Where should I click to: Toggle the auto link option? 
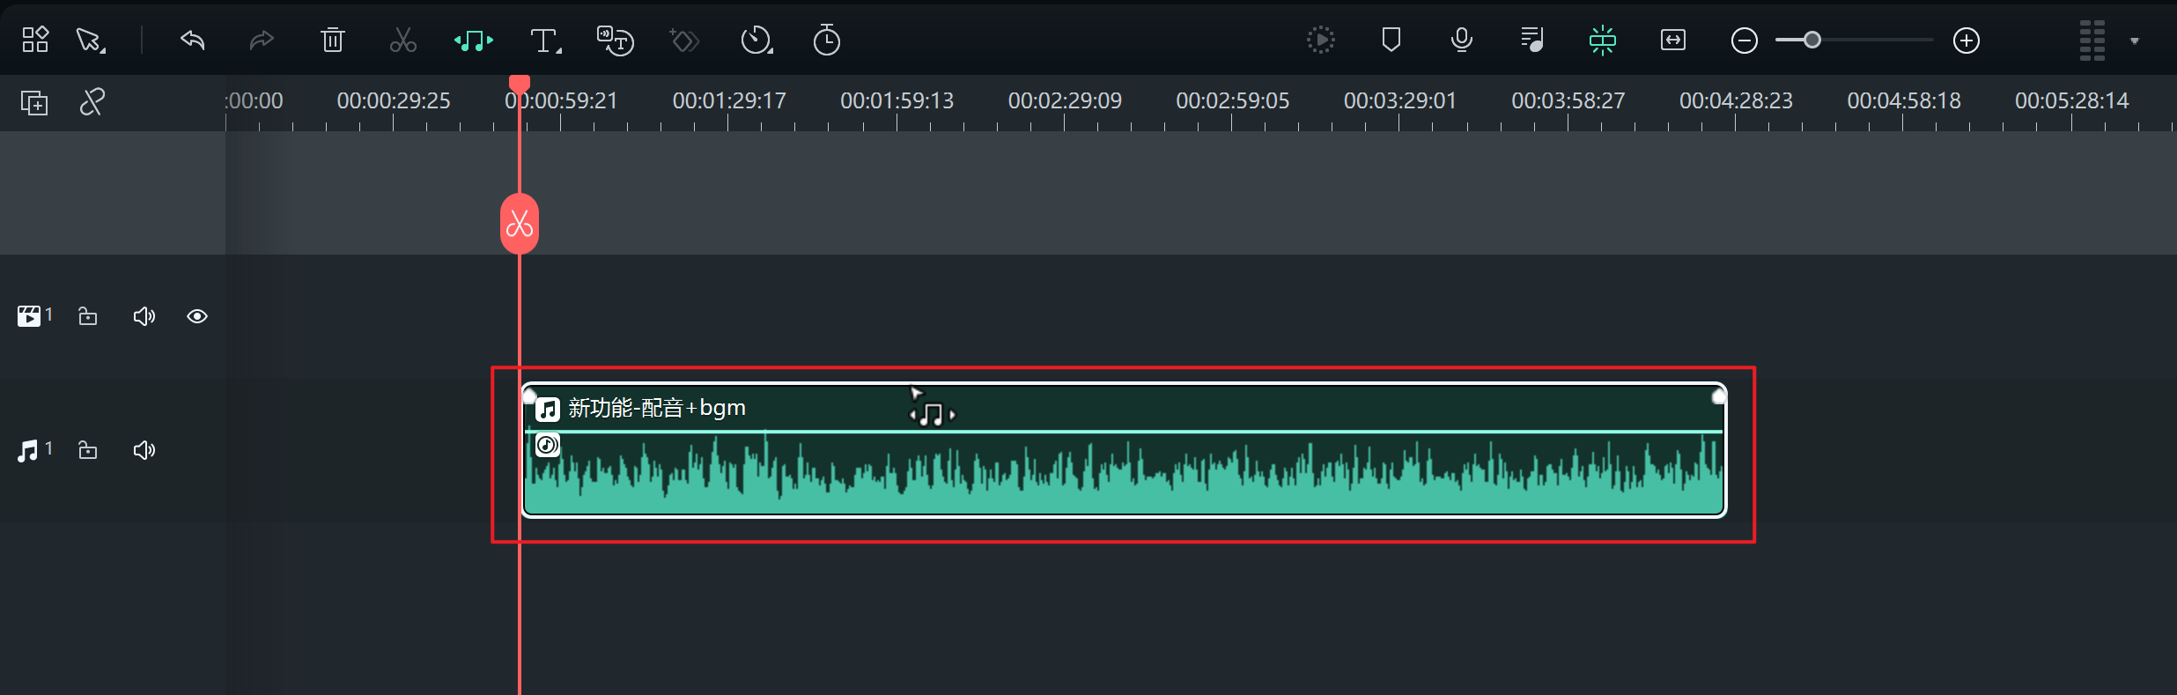92,102
